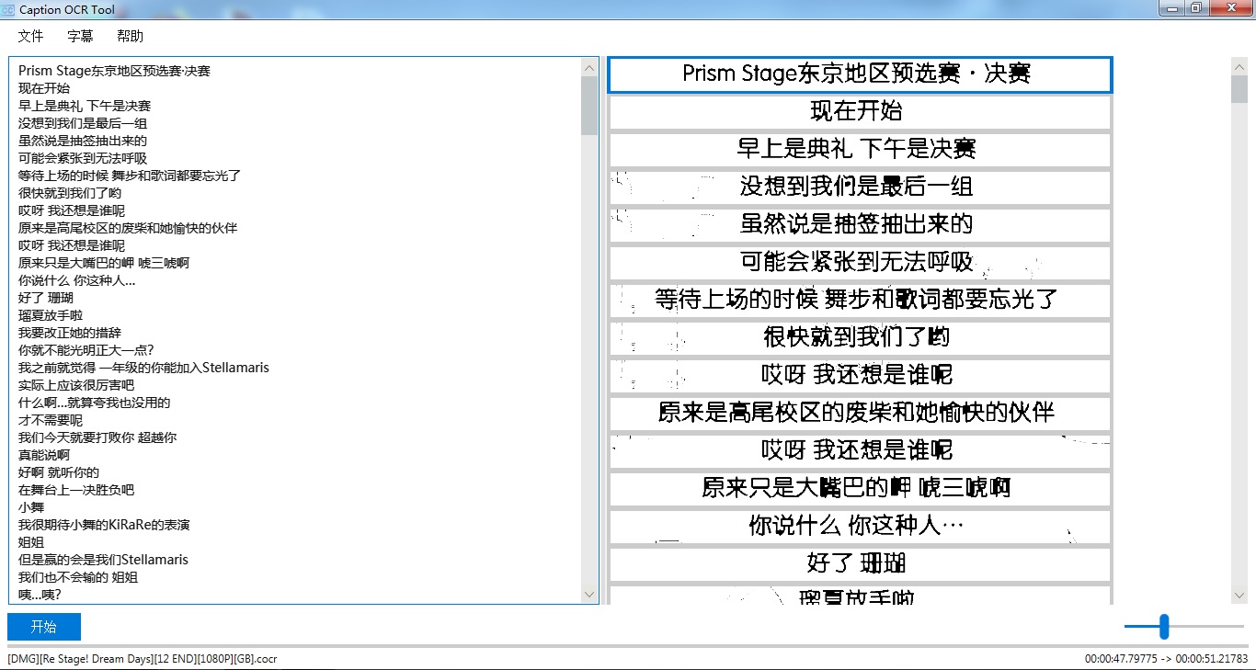This screenshot has height=670, width=1256.
Task: Select the line '我要改正她的措辞'
Action: (x=70, y=333)
